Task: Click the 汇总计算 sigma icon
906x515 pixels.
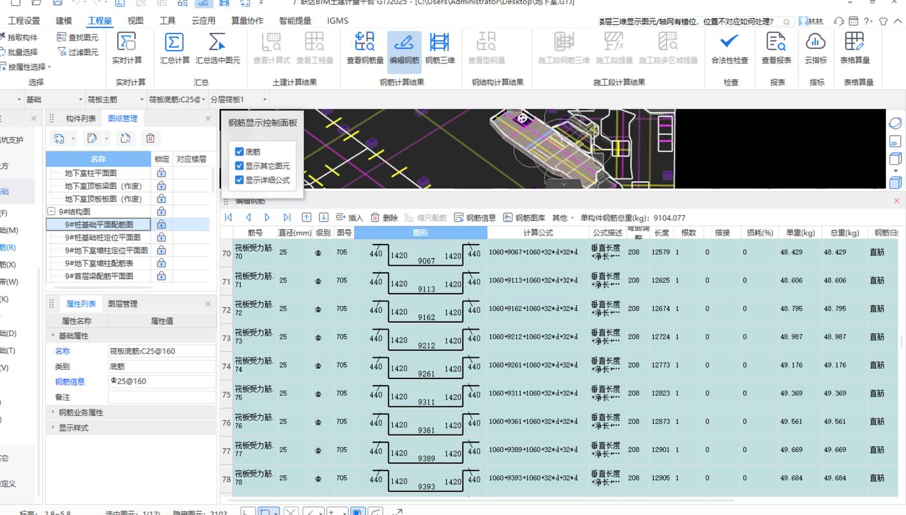Action: pyautogui.click(x=175, y=42)
